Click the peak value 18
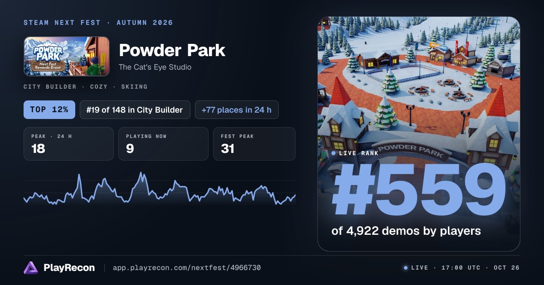The width and height of the screenshot is (544, 285). 38,148
